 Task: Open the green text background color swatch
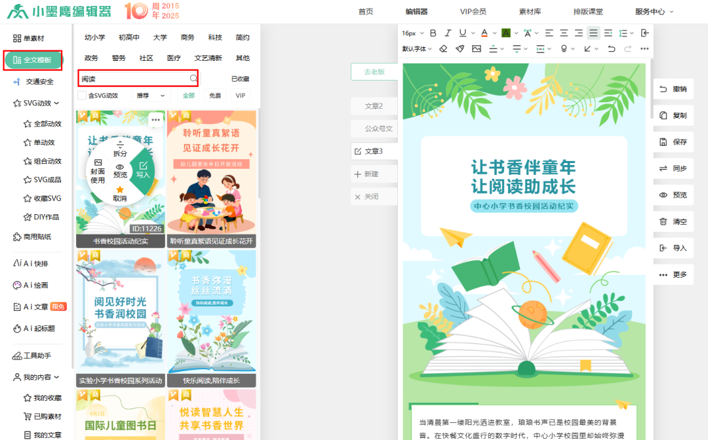[506, 33]
